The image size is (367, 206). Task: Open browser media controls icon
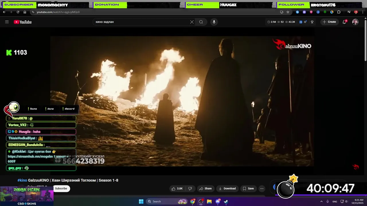tap(349, 12)
